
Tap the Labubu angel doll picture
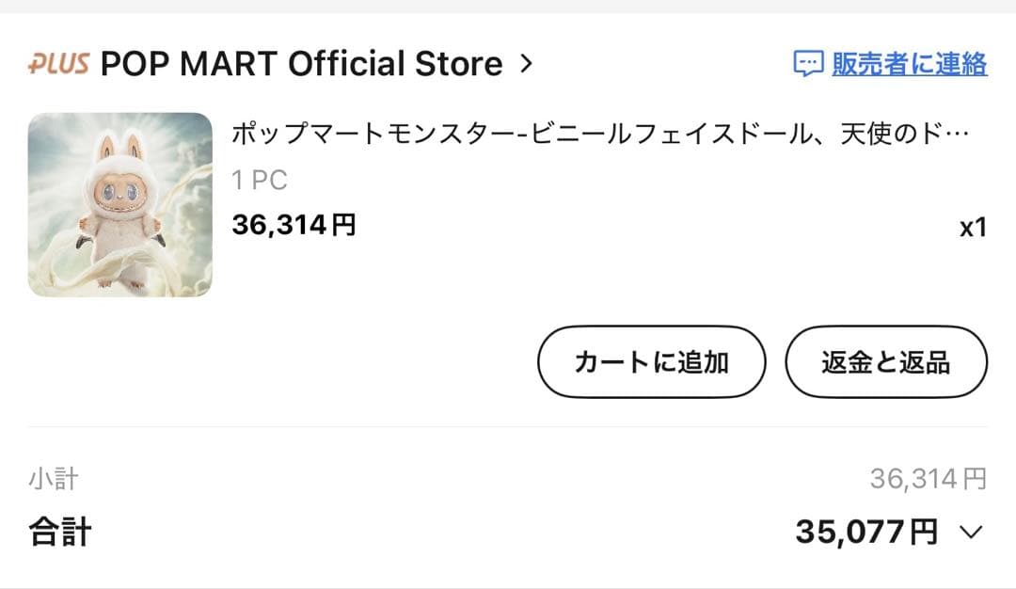(118, 202)
